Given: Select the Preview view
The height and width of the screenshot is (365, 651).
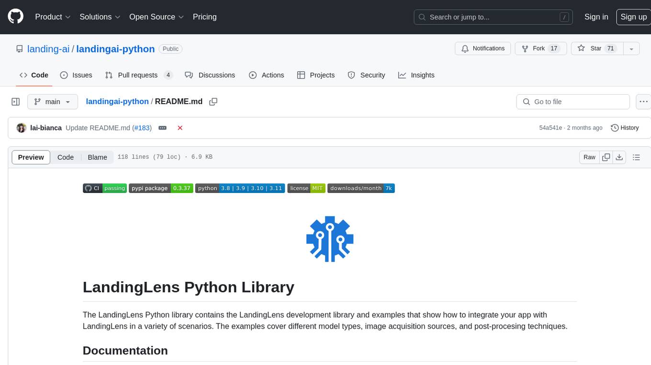Looking at the screenshot, I should (31, 157).
